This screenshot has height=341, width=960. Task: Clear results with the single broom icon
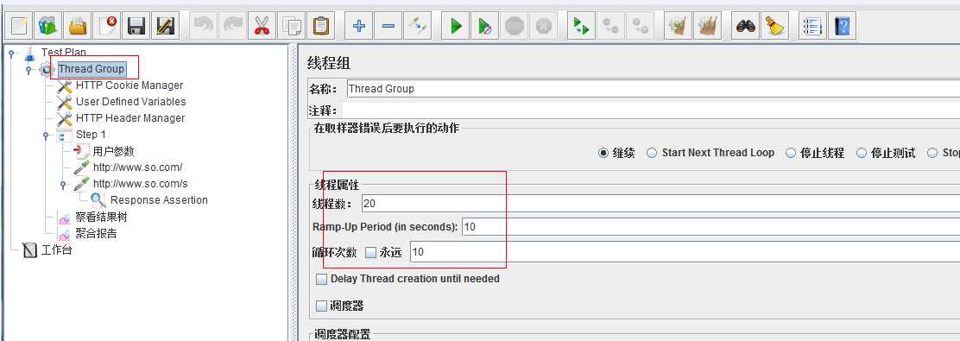(679, 26)
